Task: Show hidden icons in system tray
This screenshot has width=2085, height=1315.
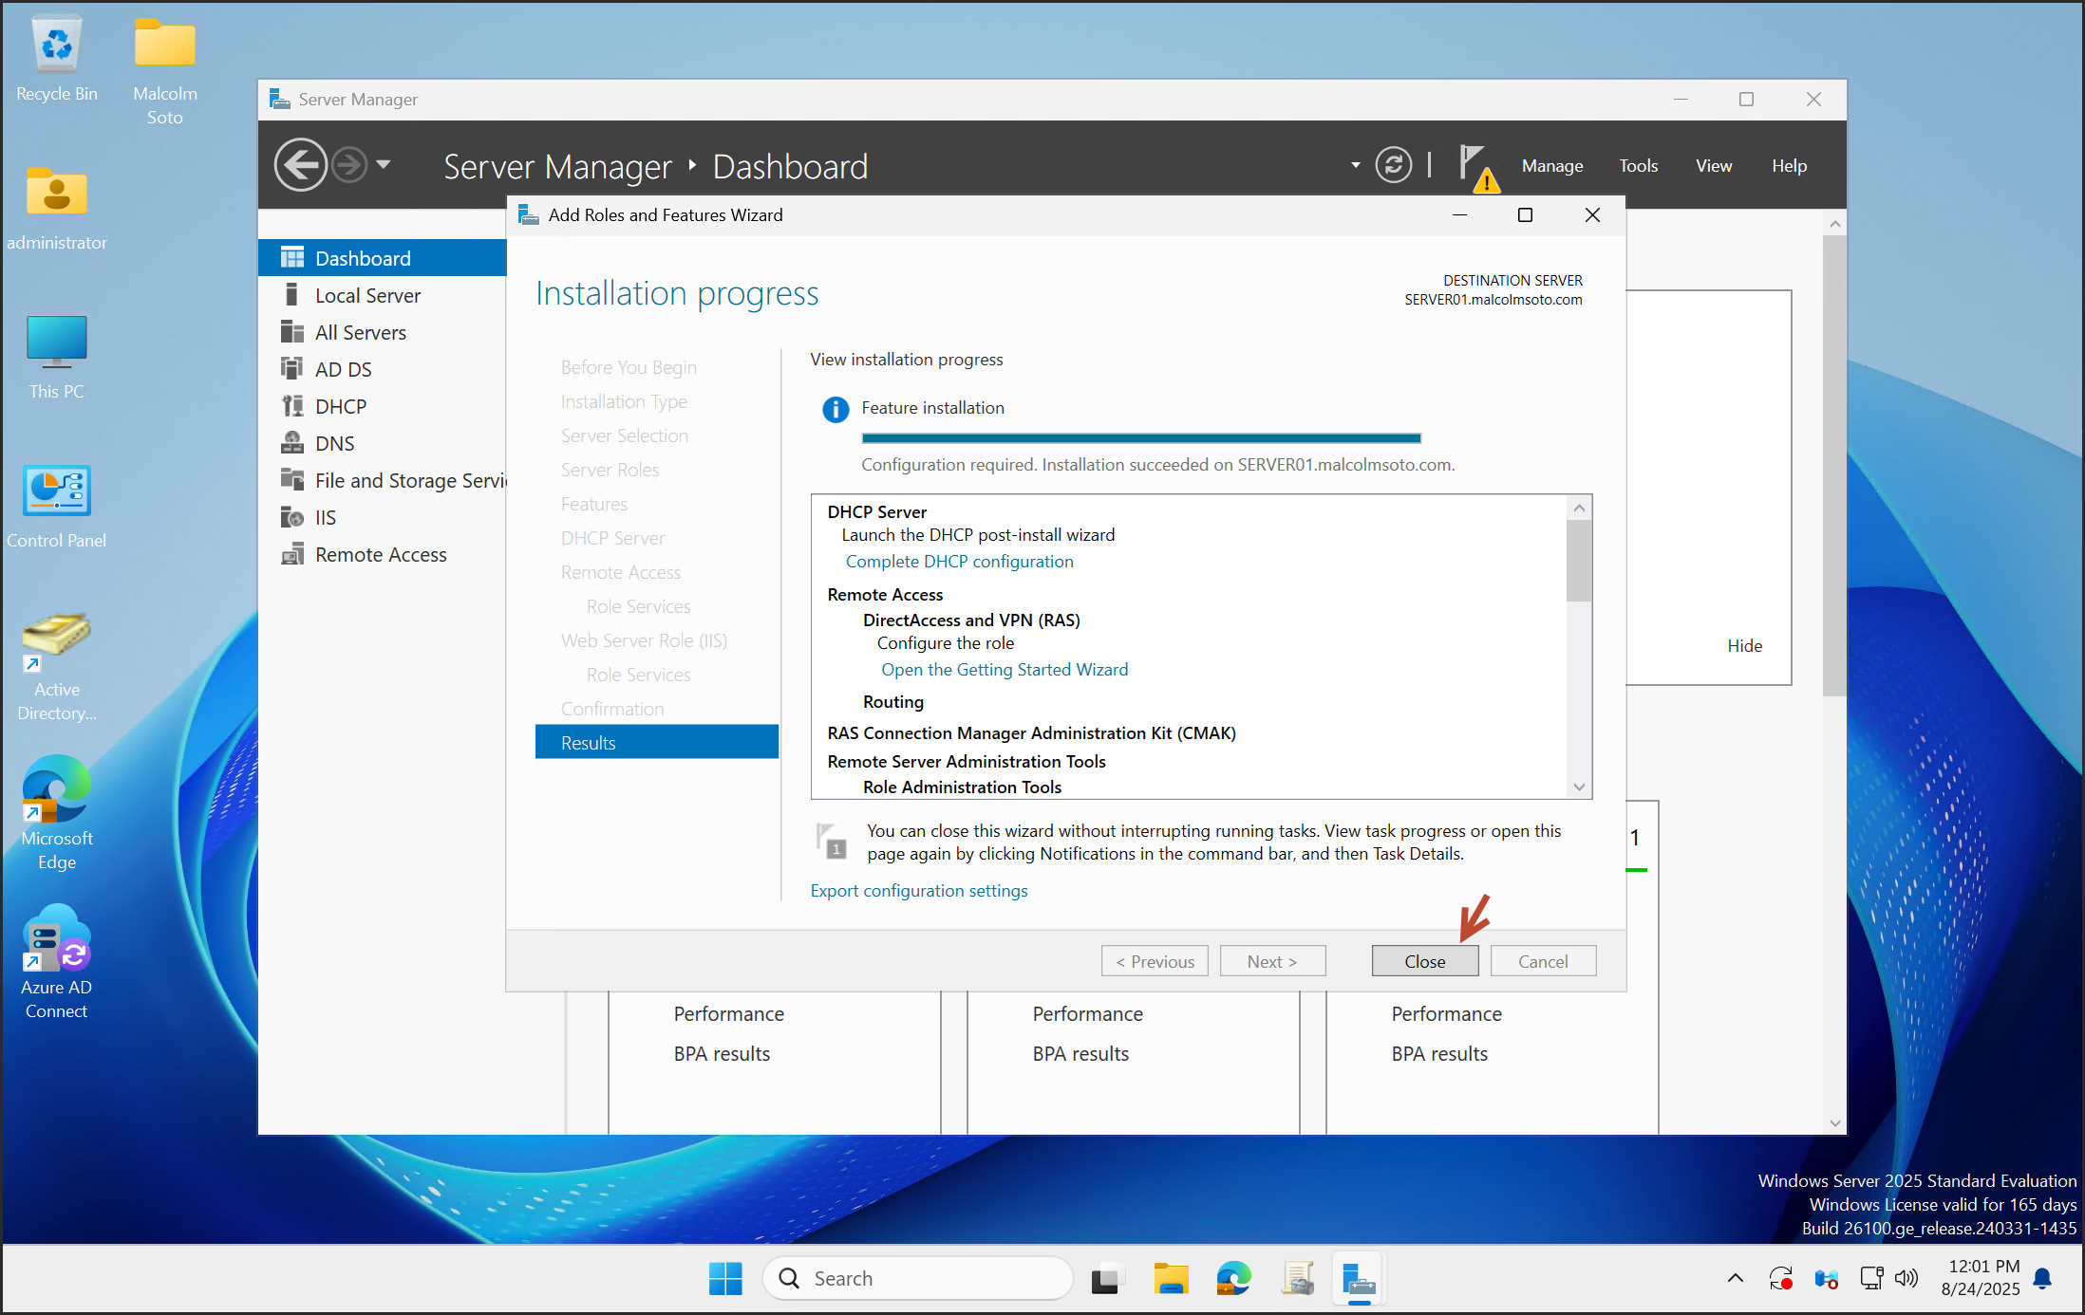Action: [1735, 1278]
